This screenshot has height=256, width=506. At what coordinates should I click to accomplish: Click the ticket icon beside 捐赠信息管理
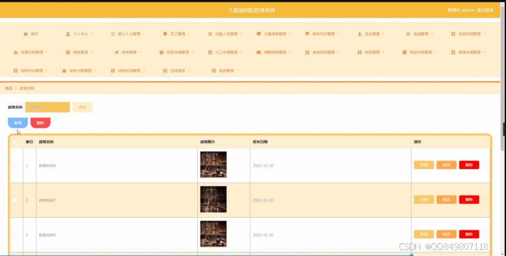(x=259, y=52)
